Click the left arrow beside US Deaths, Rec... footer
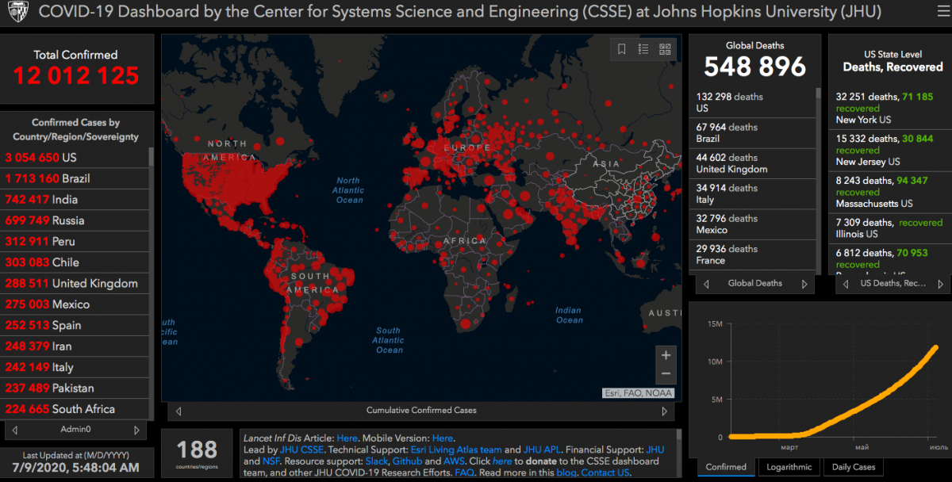The width and height of the screenshot is (952, 482). pos(846,283)
